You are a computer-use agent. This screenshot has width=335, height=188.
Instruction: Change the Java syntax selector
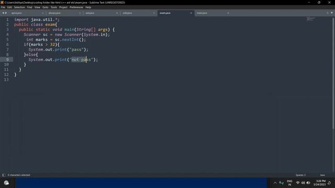coord(322,175)
